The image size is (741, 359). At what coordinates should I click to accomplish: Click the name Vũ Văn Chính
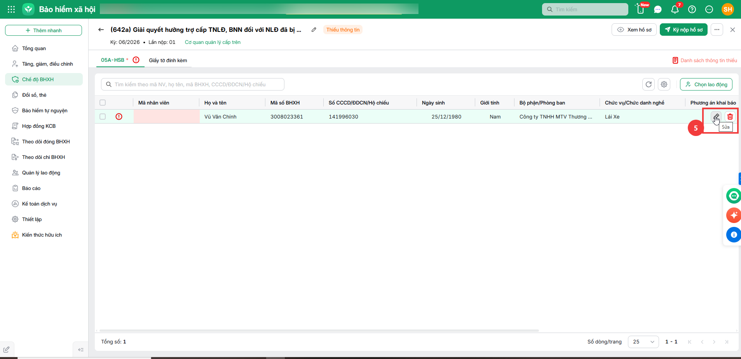pyautogui.click(x=220, y=117)
